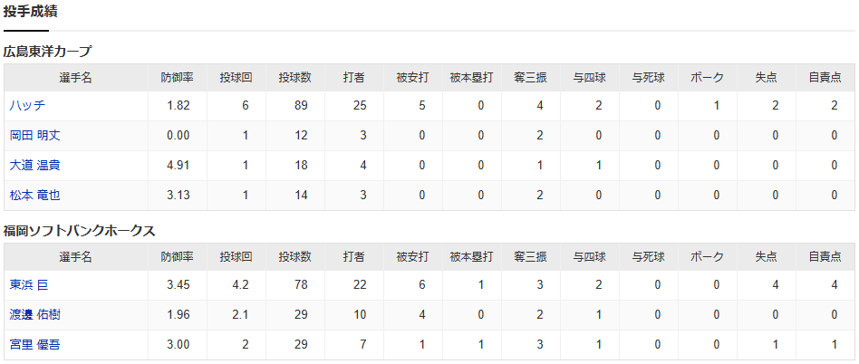Open player link 岡田 明丈
The width and height of the screenshot is (859, 364).
pyautogui.click(x=35, y=136)
